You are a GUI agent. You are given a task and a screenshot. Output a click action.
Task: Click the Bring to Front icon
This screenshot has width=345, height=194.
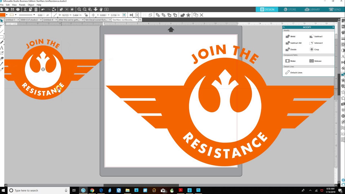(158, 15)
